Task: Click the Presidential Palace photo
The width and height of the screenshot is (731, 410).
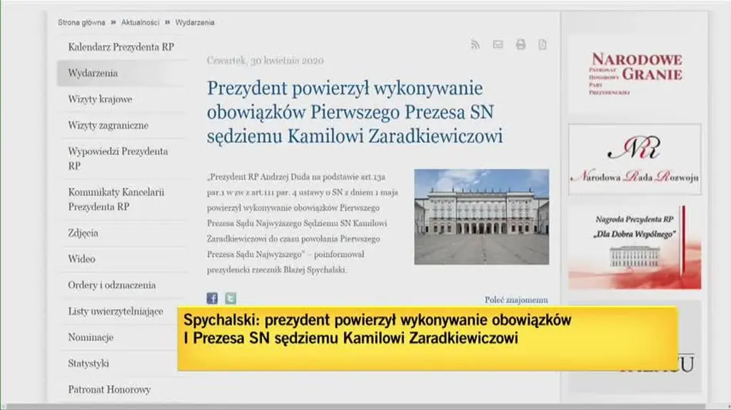Action: (x=481, y=217)
